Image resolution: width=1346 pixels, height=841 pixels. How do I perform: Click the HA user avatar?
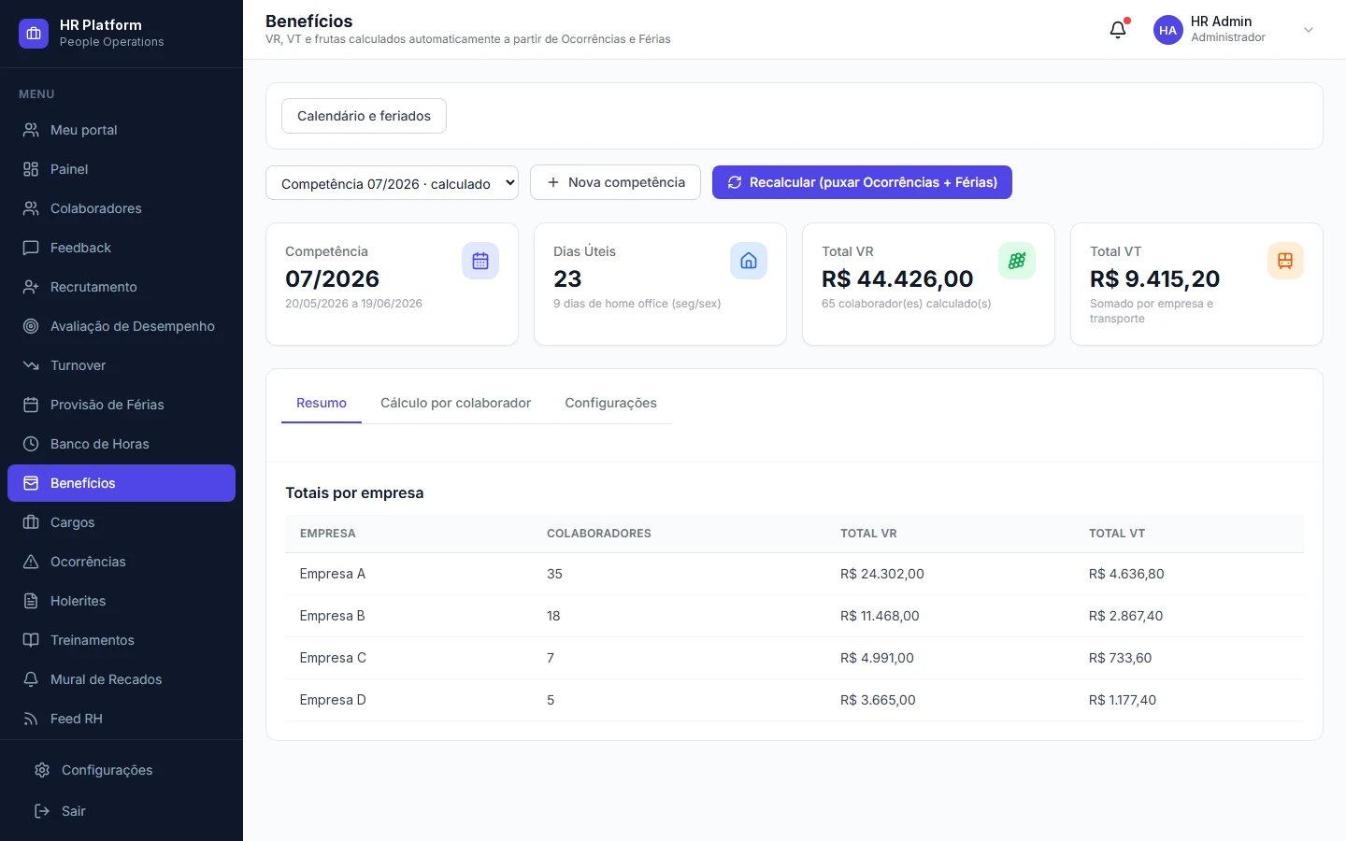(x=1168, y=30)
